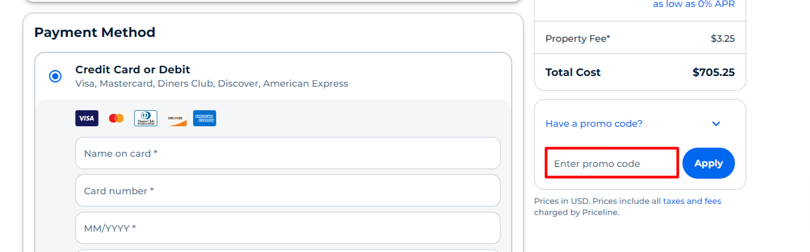Focus the Enter promo code field
810x252 pixels.
point(612,163)
